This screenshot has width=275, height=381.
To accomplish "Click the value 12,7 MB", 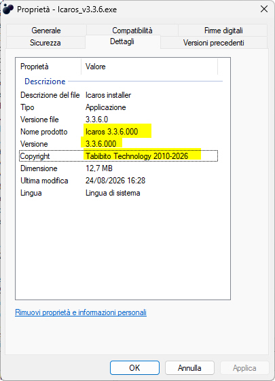I will [99, 168].
